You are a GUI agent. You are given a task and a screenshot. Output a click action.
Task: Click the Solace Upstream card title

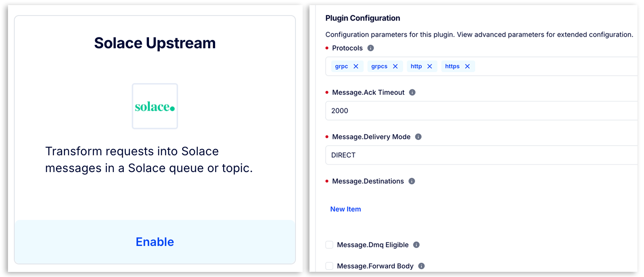pos(155,43)
